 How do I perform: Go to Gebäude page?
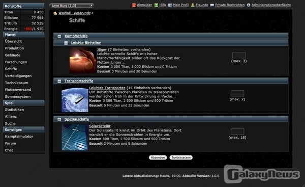pyautogui.click(x=13, y=55)
